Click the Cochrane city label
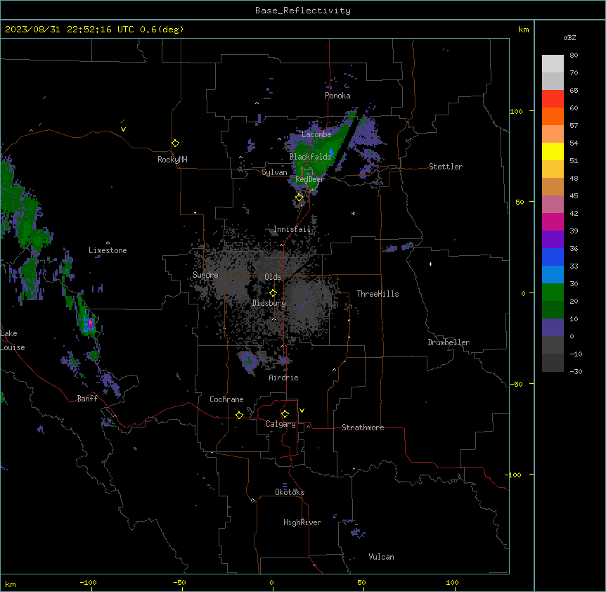This screenshot has height=592, width=606. coord(226,399)
